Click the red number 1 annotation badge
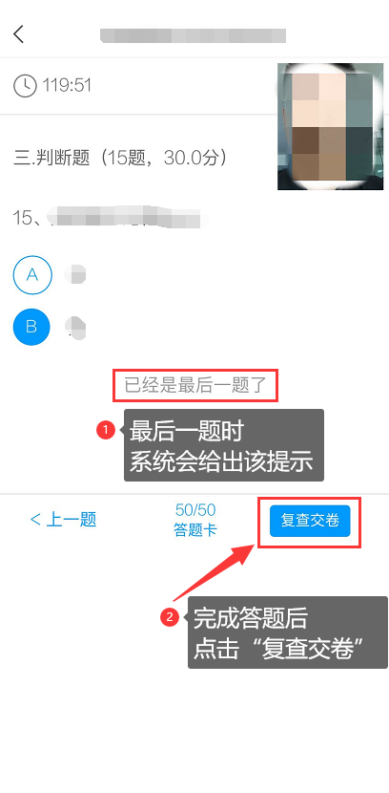Viewport: 389px width, 793px height. [x=106, y=430]
